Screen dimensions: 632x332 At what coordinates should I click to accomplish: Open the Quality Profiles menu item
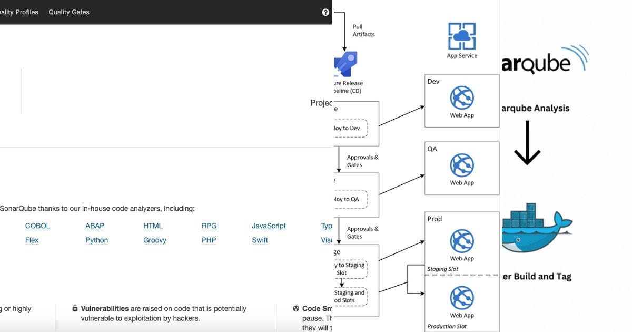click(19, 12)
